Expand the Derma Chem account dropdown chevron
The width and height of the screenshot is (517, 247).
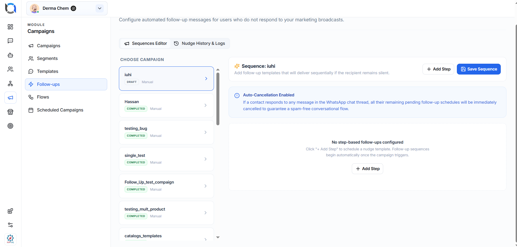coord(100,8)
